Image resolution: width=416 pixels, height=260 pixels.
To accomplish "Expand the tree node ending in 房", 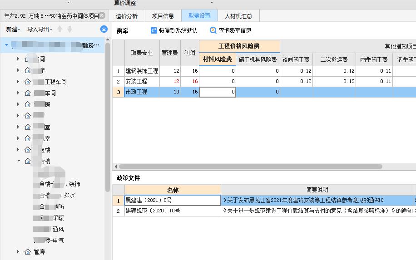I will (x=18, y=104).
